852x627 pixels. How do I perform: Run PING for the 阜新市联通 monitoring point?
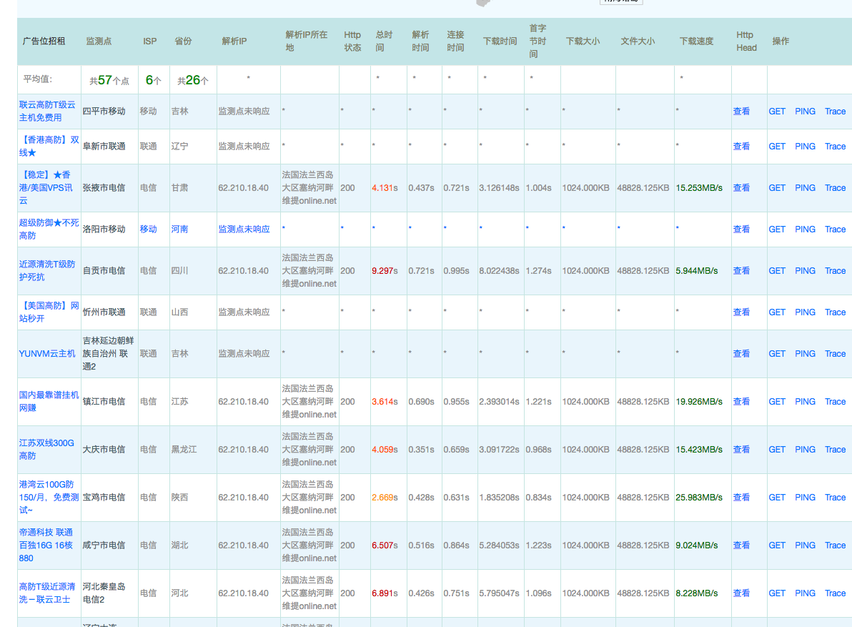pyautogui.click(x=805, y=147)
